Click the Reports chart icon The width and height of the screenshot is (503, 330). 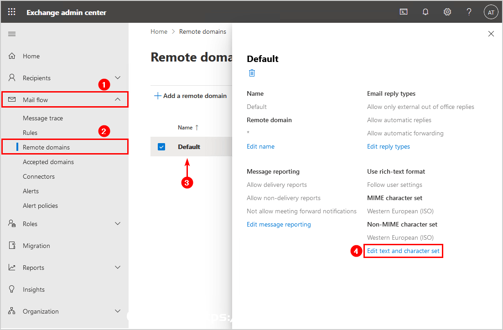point(12,267)
